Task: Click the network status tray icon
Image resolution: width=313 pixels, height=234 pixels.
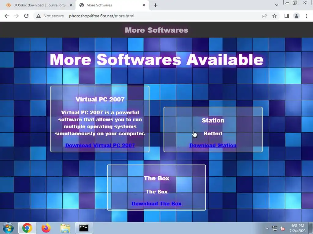Action: pyautogui.click(x=275, y=229)
